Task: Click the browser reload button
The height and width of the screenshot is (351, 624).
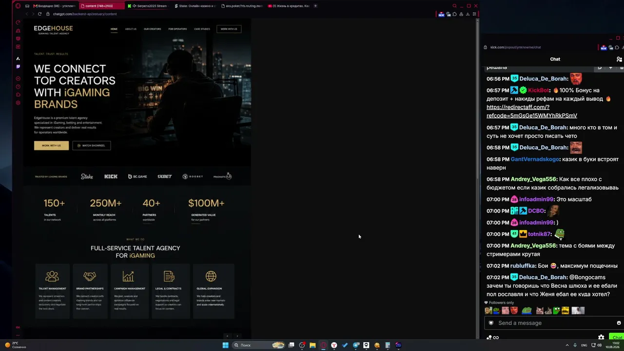Action: click(39, 14)
